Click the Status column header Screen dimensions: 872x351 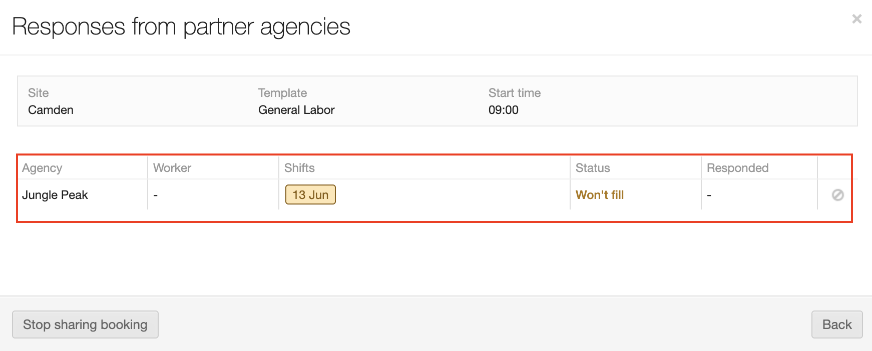point(593,168)
